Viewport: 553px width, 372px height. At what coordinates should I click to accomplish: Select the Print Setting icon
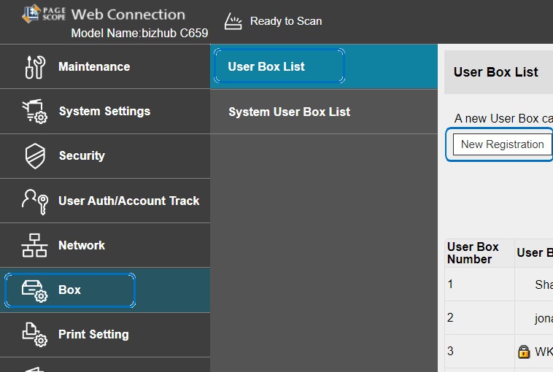pos(34,335)
